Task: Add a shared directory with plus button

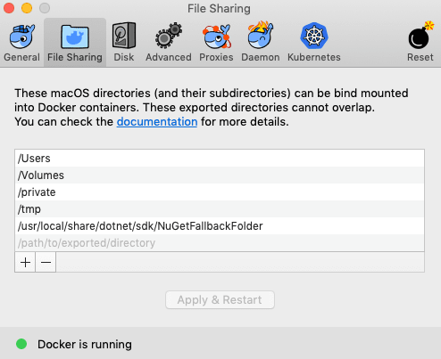Action: click(25, 262)
